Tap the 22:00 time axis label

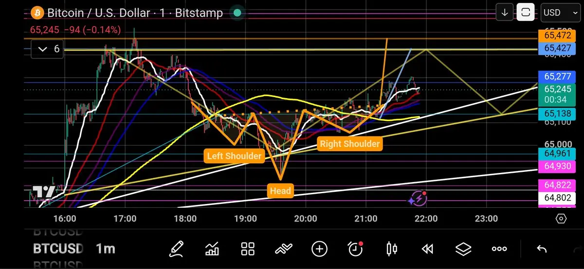pyautogui.click(x=426, y=219)
